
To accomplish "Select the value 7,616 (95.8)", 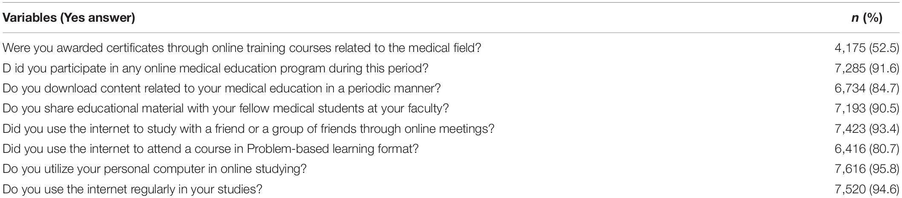I will 867,169.
